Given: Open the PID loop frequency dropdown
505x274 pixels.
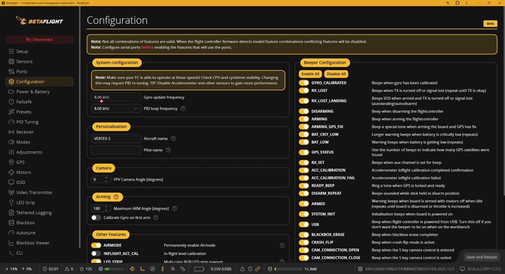Looking at the screenshot, I should (x=116, y=109).
